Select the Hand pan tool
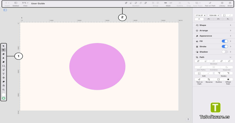The height and width of the screenshot is (123, 235). pyautogui.click(x=4, y=86)
